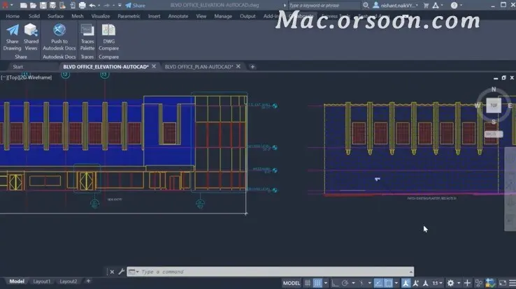Screen dimensions: 516x289
Task: Close the BLVD OFFICE_PLAN-AUTOCAD file tab
Action: [238, 66]
